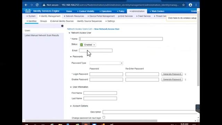The height and width of the screenshot is (125, 222).
Task: Focus the Email input field
Action: 96,50
